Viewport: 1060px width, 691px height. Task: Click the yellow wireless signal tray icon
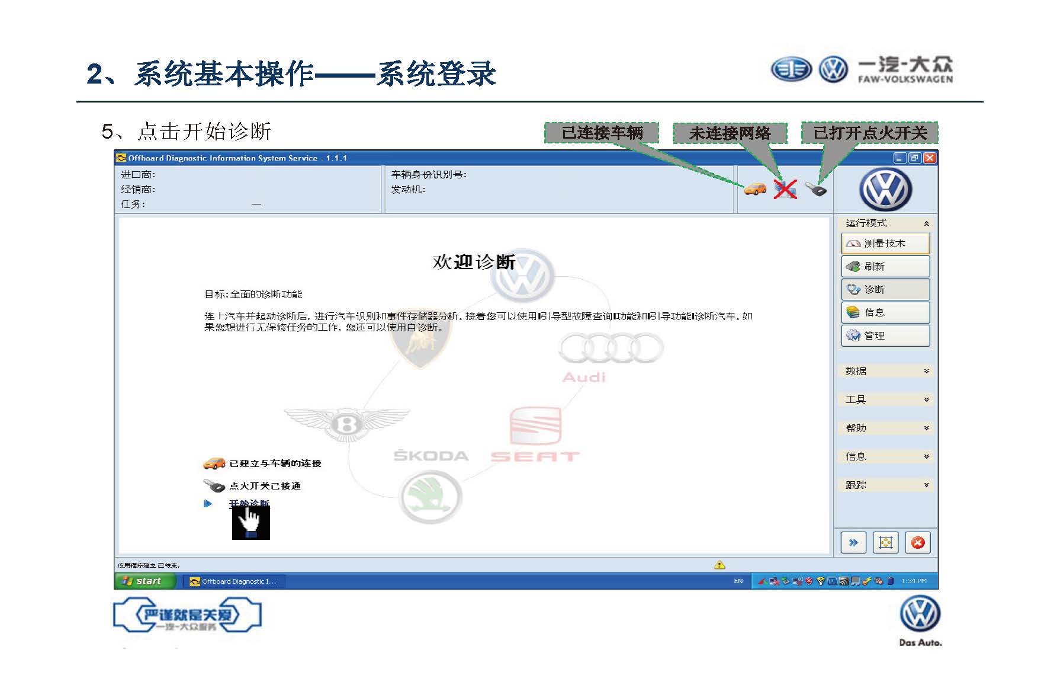click(821, 581)
